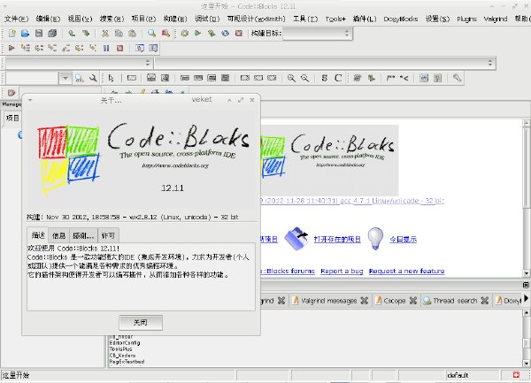Screen dimensions: 531x383
Task: Click the Abort build red icon
Action: point(239,33)
